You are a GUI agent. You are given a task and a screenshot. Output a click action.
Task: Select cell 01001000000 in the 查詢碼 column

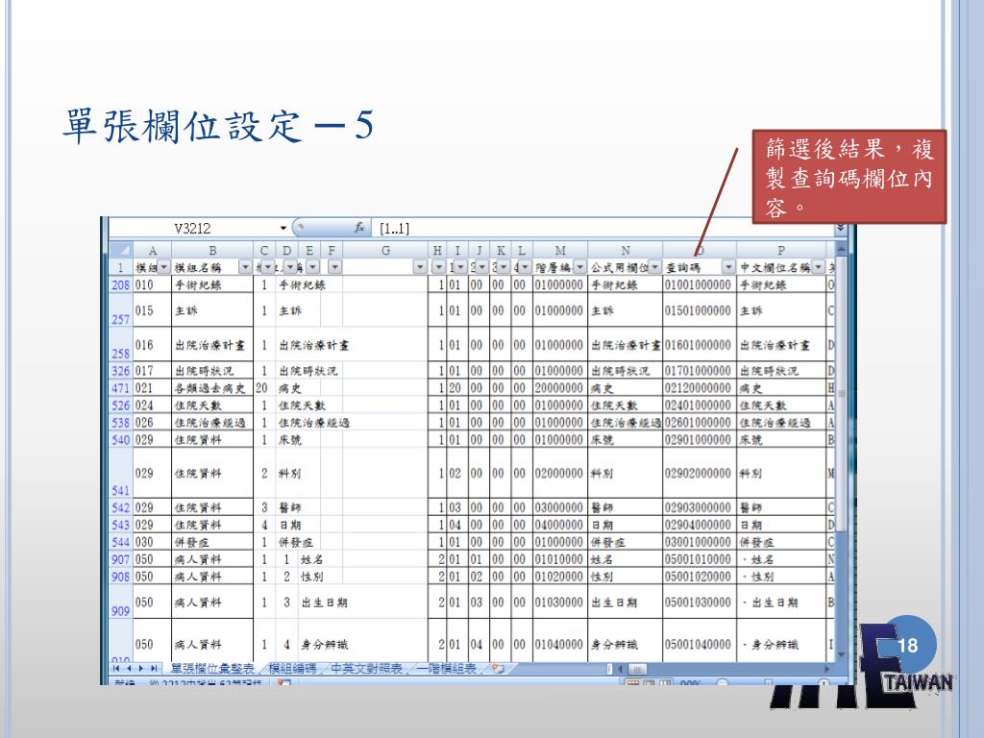[700, 284]
